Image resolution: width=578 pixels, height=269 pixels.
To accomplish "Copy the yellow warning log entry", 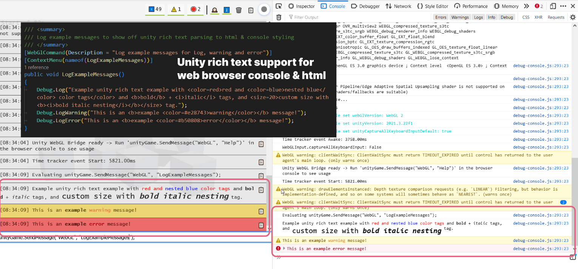I will tap(261, 211).
